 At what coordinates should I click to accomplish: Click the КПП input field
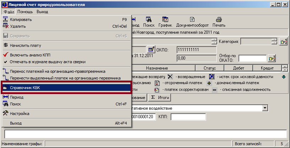188,117
